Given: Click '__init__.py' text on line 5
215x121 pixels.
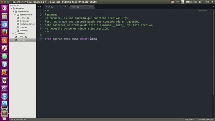Looking at the screenshot, I should tap(122, 25).
